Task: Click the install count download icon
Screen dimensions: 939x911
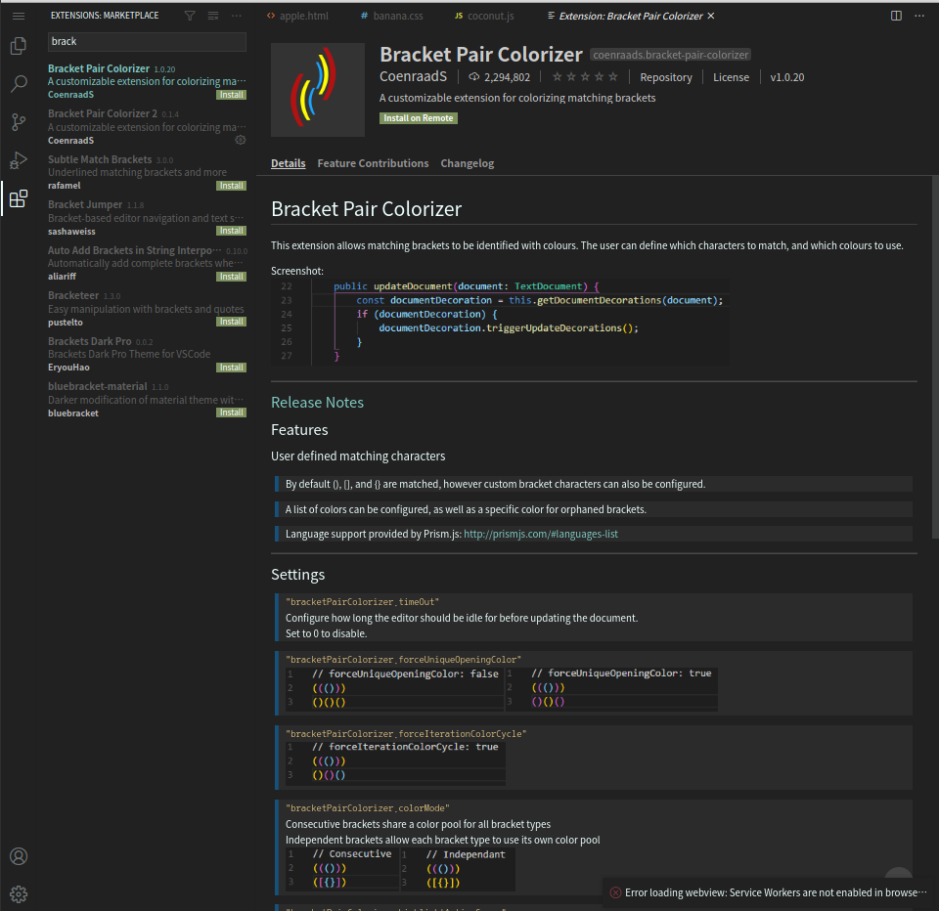Action: coord(473,76)
